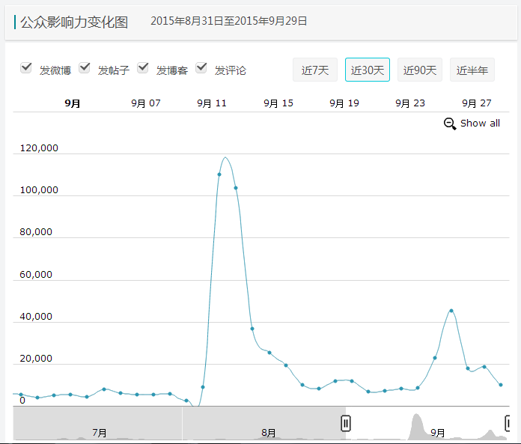521x444 pixels.
Task: Uncheck the 发帖子 checkbox
Action: click(x=85, y=68)
